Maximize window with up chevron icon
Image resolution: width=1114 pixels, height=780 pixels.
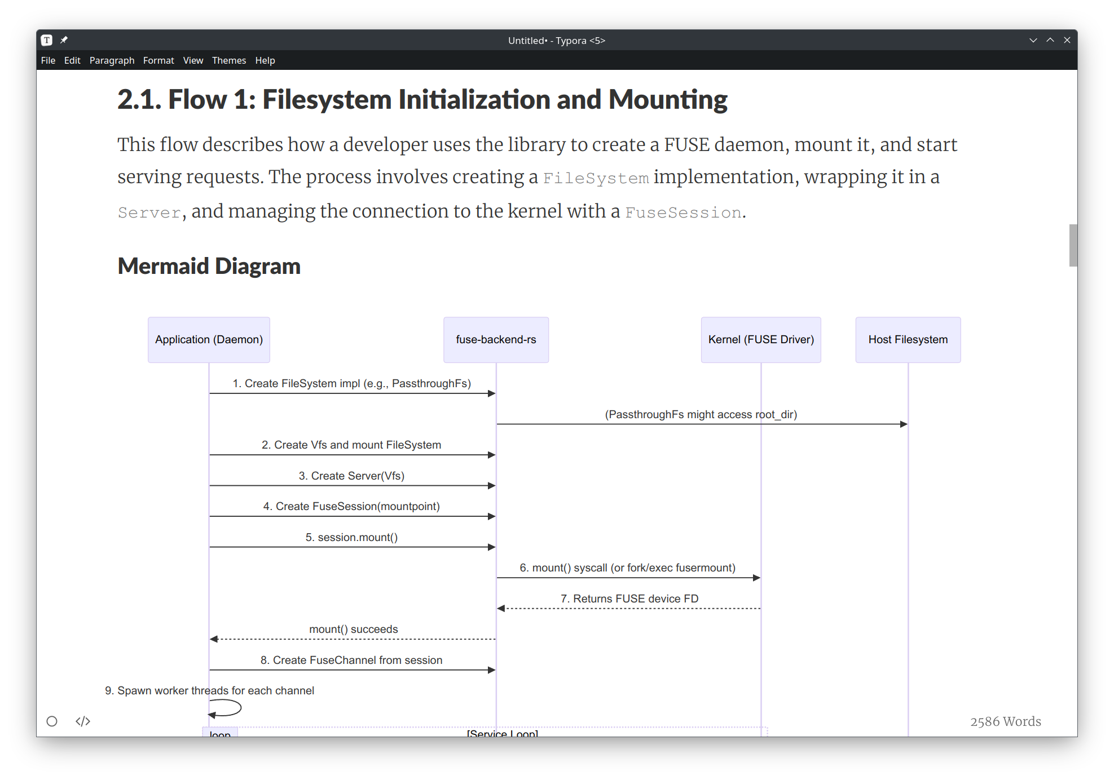tap(1050, 40)
